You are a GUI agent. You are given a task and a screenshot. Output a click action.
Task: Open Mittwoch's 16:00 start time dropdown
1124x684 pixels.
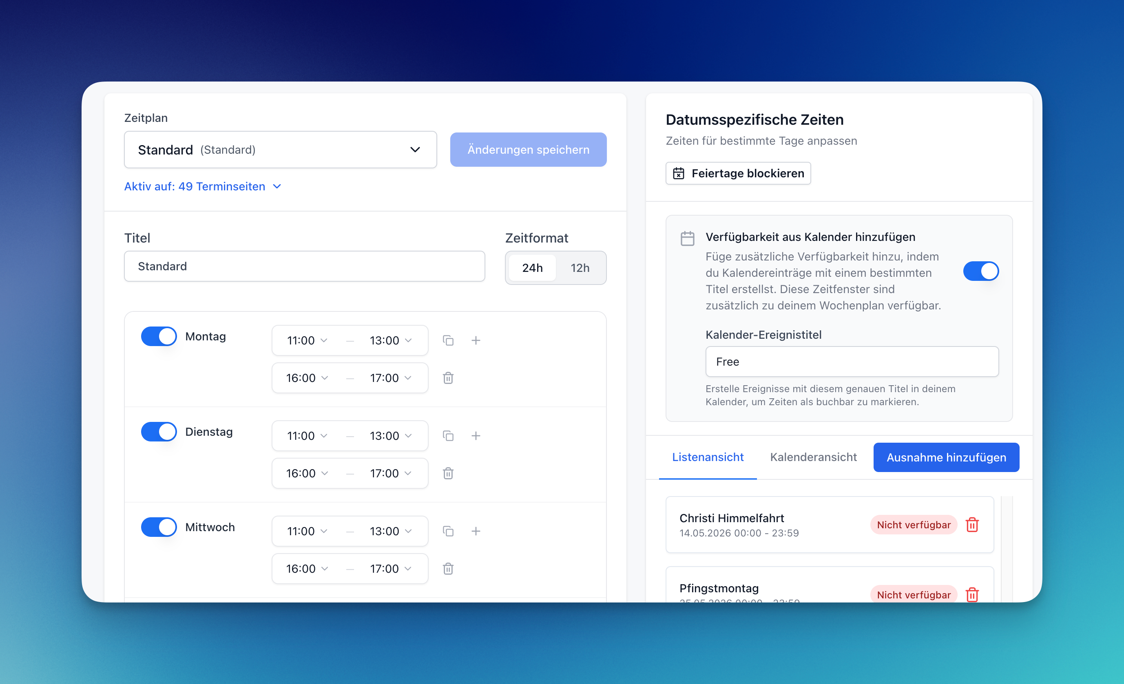pyautogui.click(x=307, y=568)
